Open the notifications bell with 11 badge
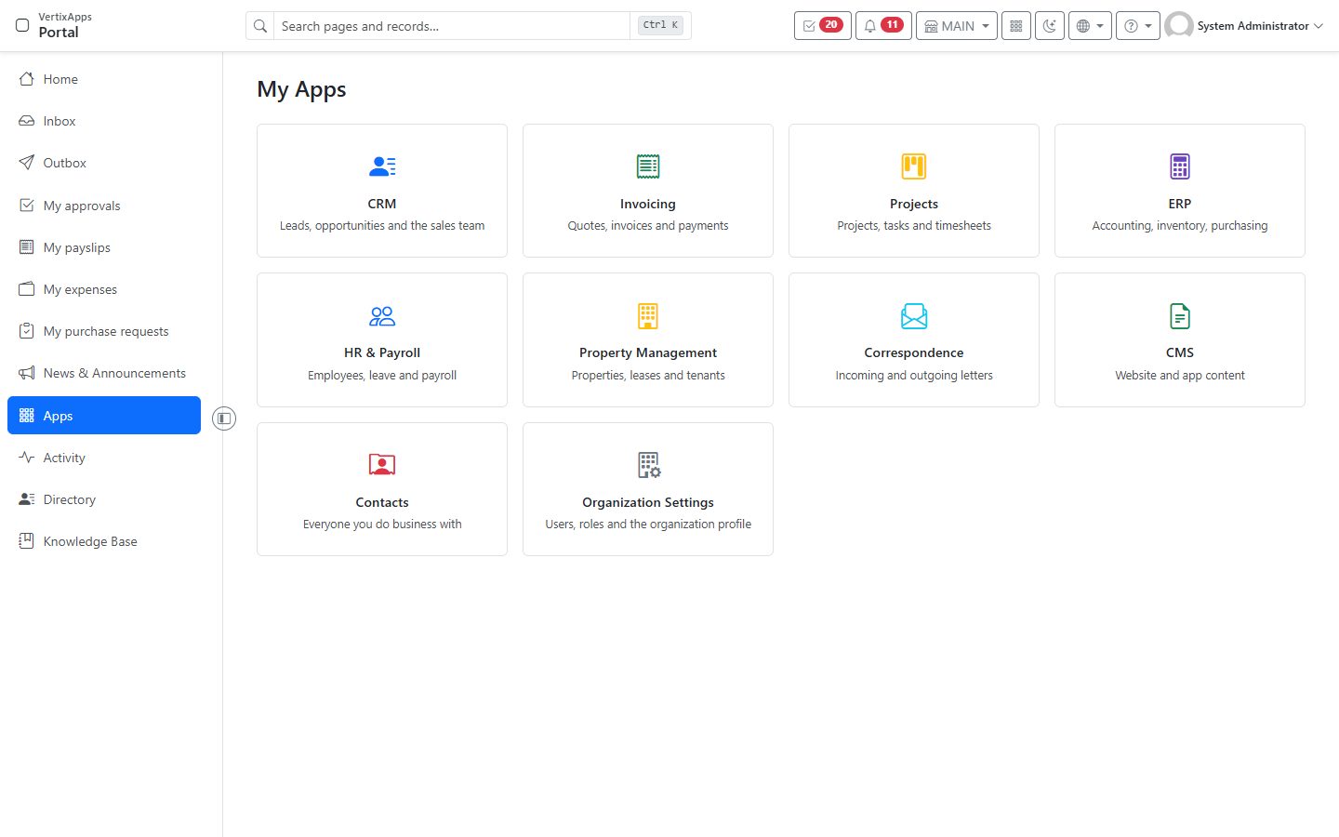Screen dimensions: 1339x837 [x=883, y=26]
